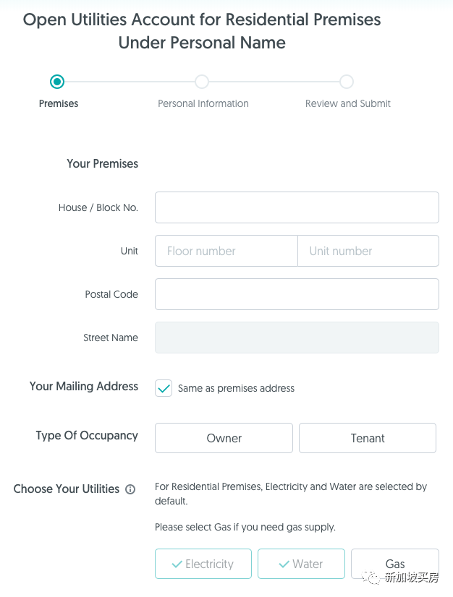Click the Review and Submit step circle
453x597 pixels.
pyautogui.click(x=347, y=82)
